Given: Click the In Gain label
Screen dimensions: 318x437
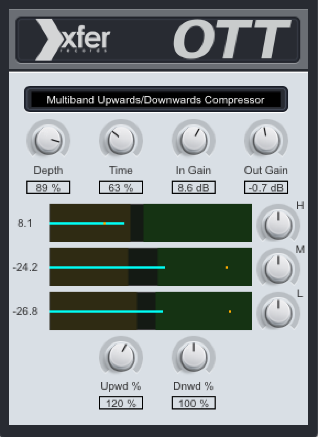Looking at the screenshot, I should (x=194, y=170).
